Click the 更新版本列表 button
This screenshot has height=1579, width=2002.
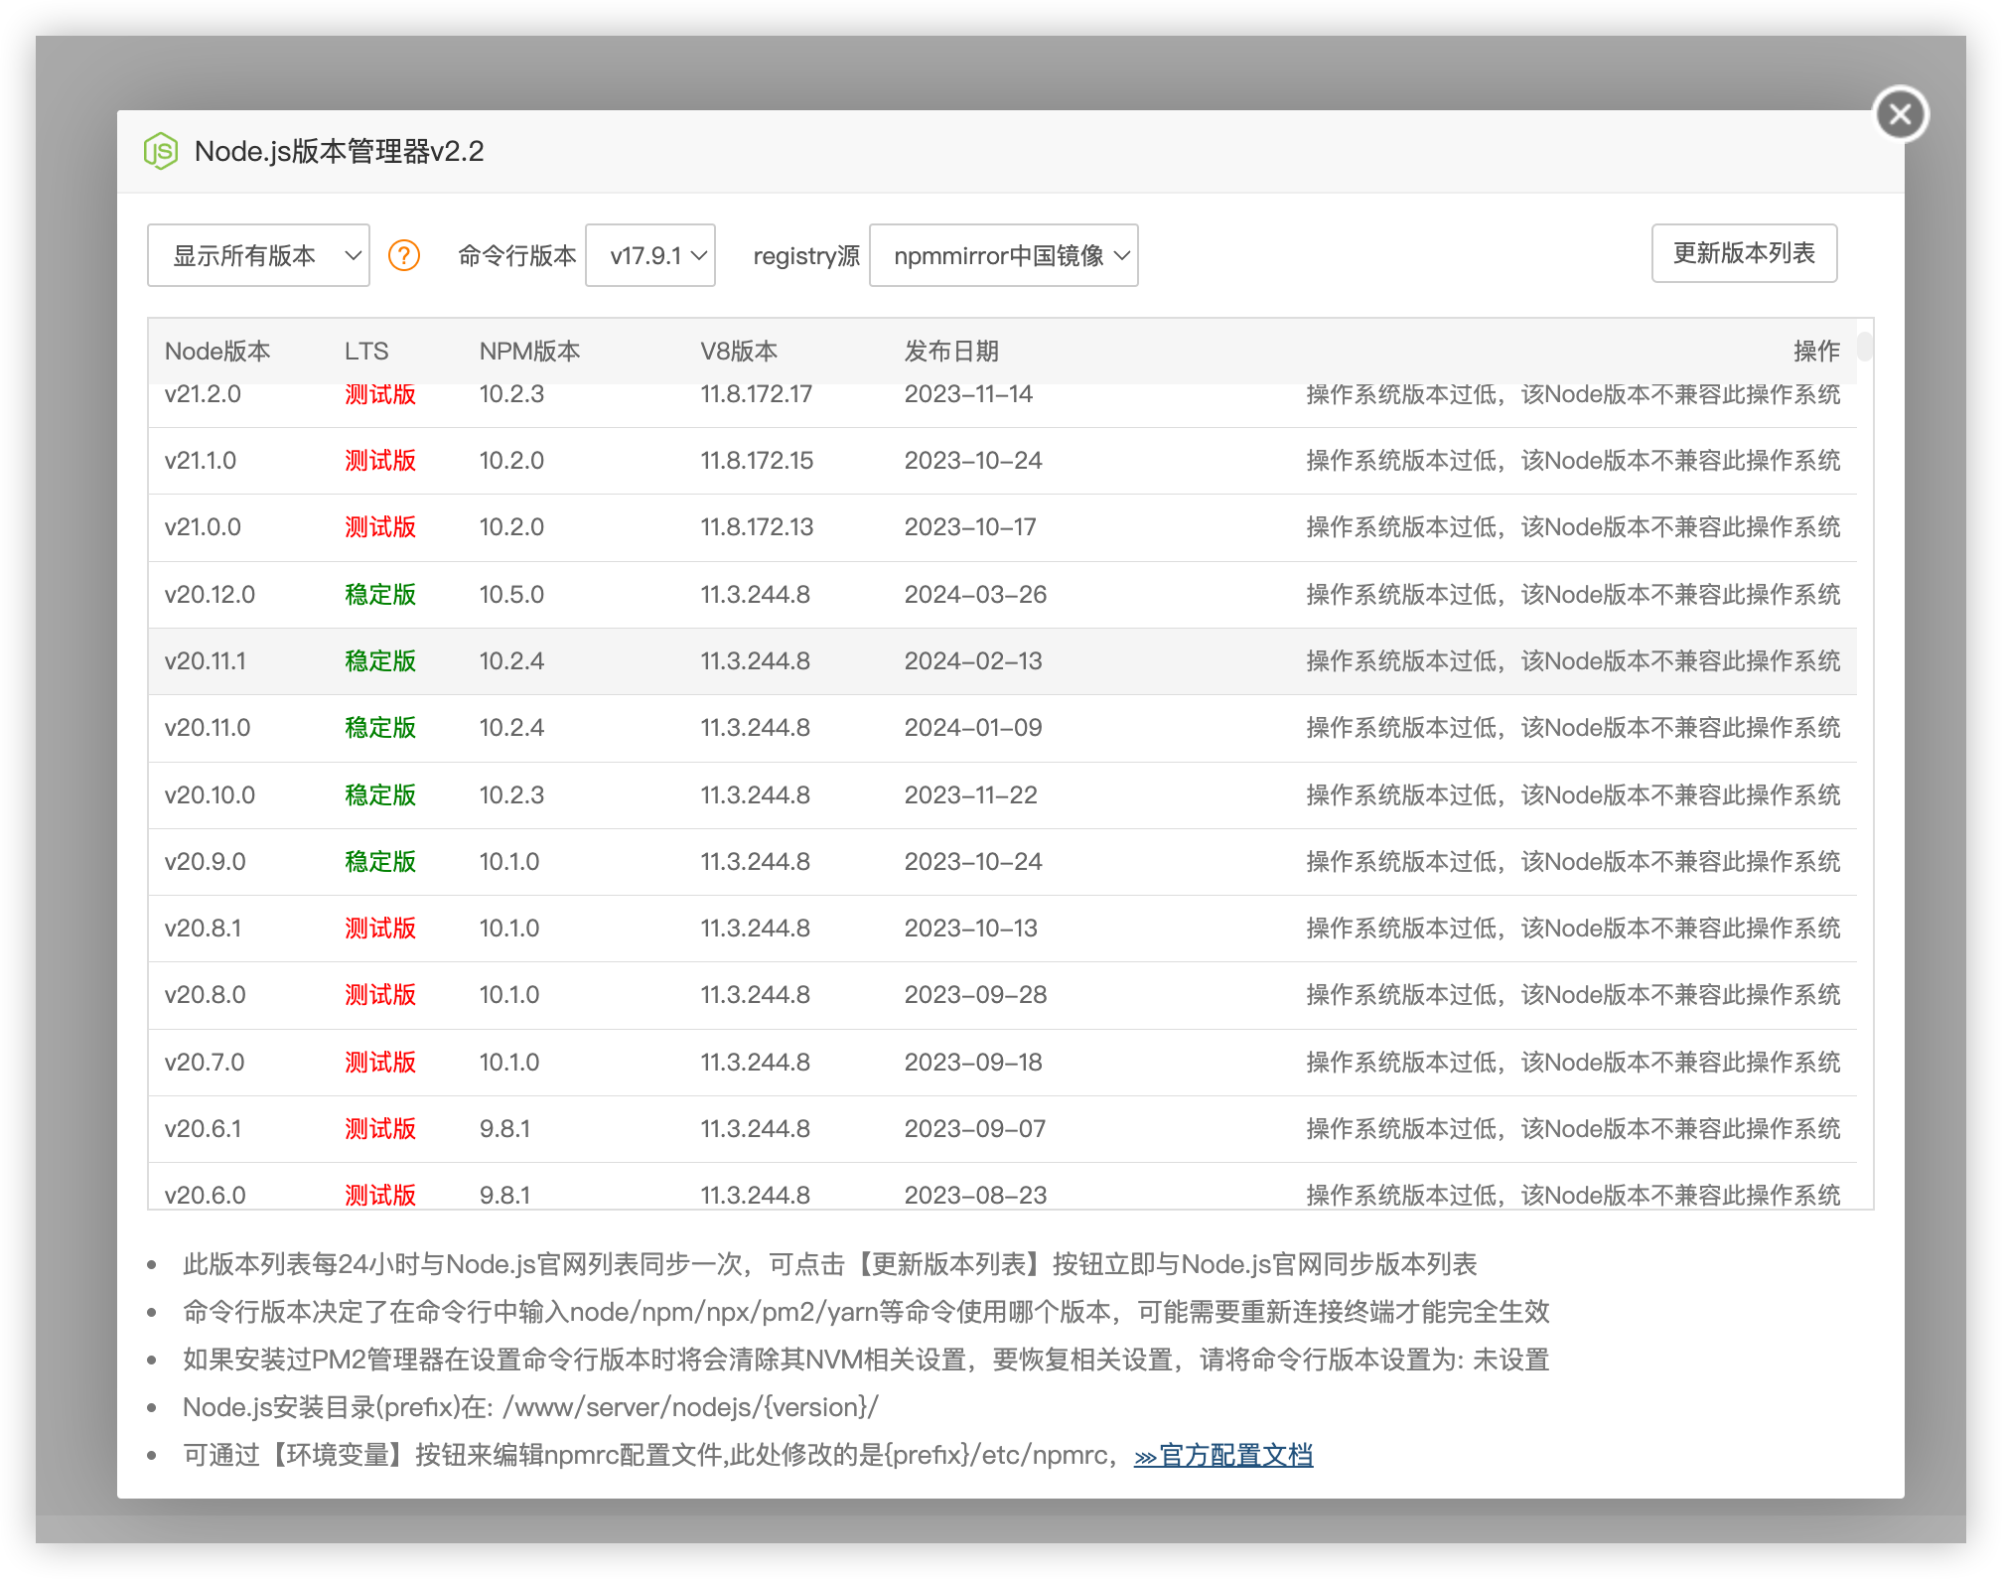click(x=1744, y=253)
